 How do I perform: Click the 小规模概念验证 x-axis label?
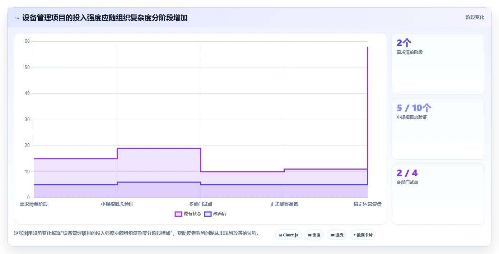click(117, 204)
